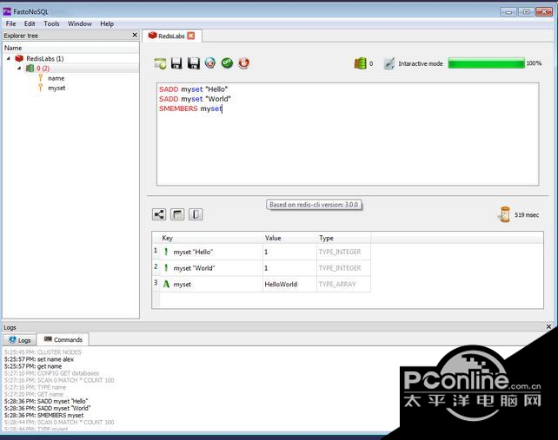Click green icon in myset "Hello" row

(166, 252)
